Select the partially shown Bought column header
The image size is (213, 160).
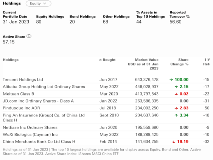click(107, 60)
